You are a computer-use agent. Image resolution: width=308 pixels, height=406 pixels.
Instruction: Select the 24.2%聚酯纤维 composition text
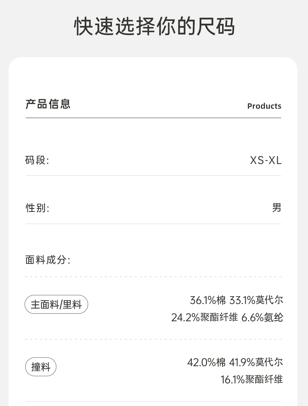[204, 317]
